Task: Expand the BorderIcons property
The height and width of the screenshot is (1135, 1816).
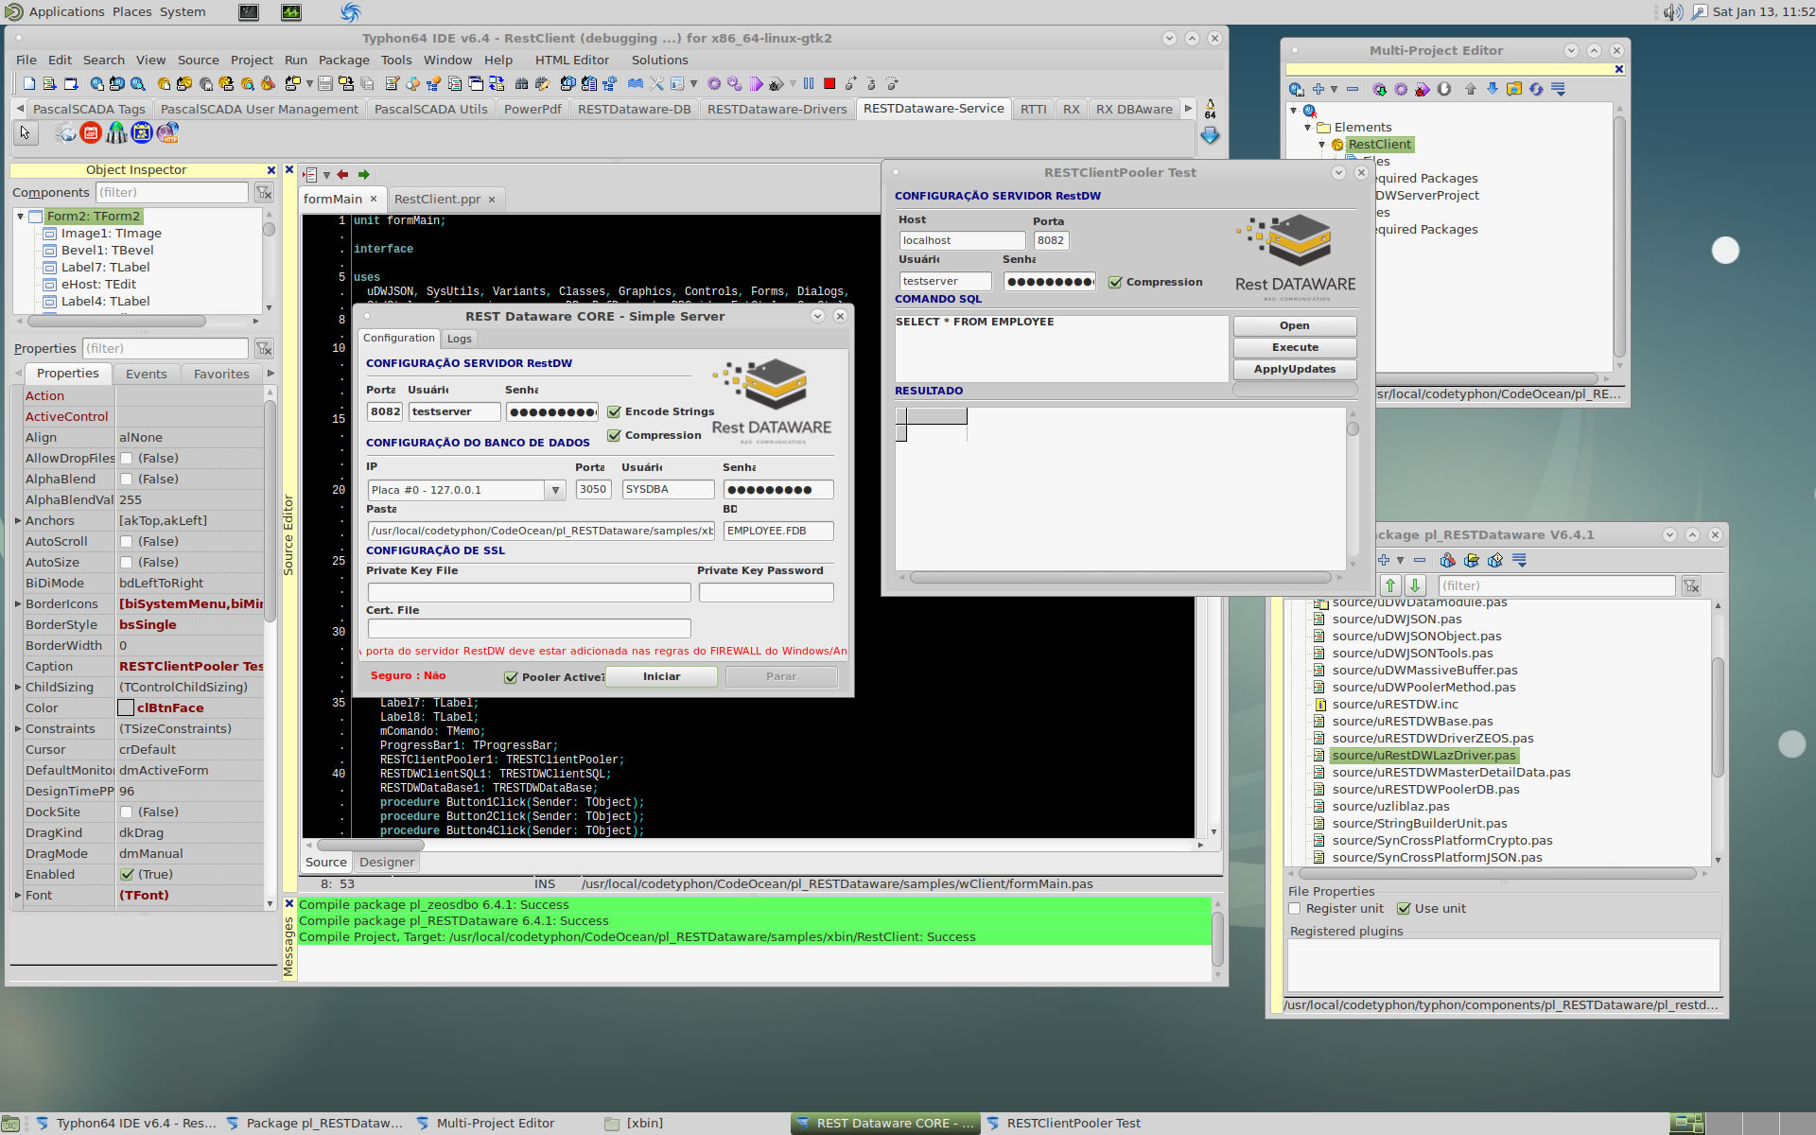Action: click(18, 604)
